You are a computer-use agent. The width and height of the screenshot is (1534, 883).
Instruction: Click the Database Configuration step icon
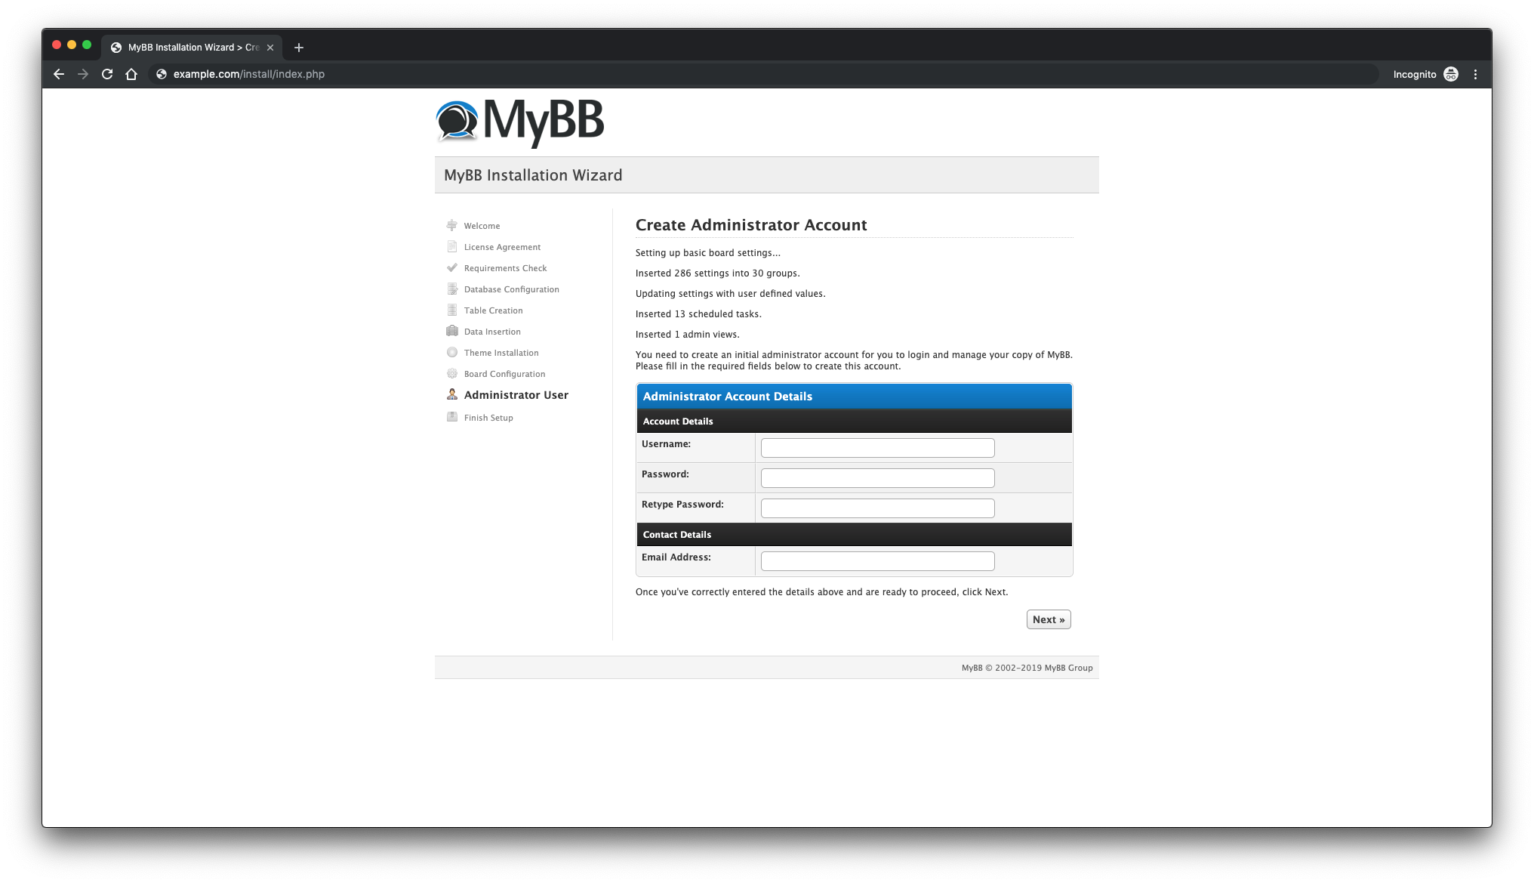click(x=452, y=289)
